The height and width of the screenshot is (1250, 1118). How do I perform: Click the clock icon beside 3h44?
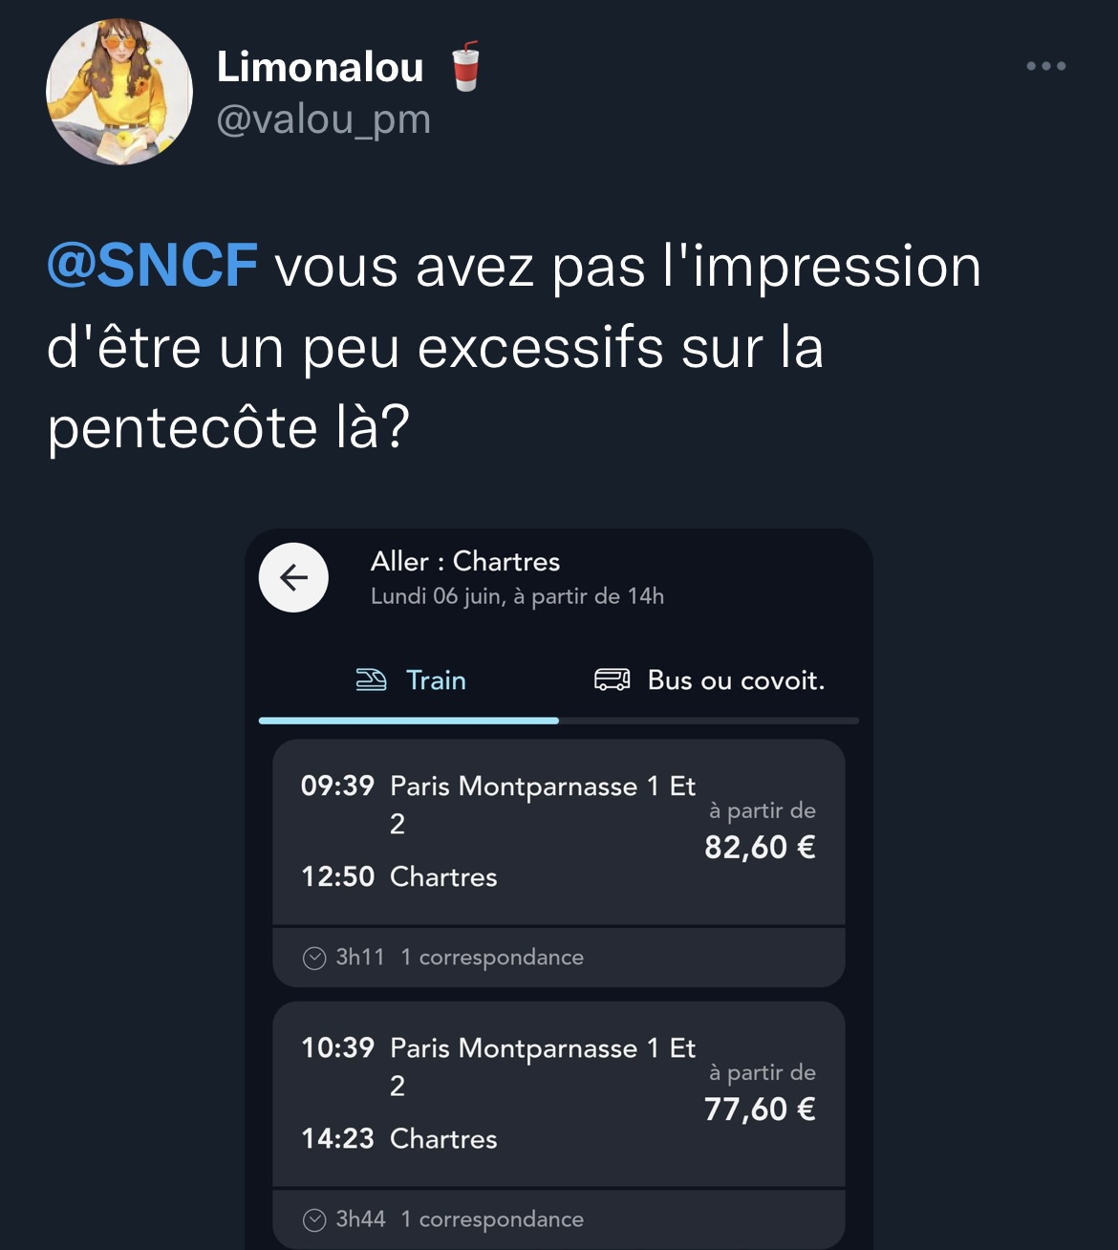[x=314, y=1219]
